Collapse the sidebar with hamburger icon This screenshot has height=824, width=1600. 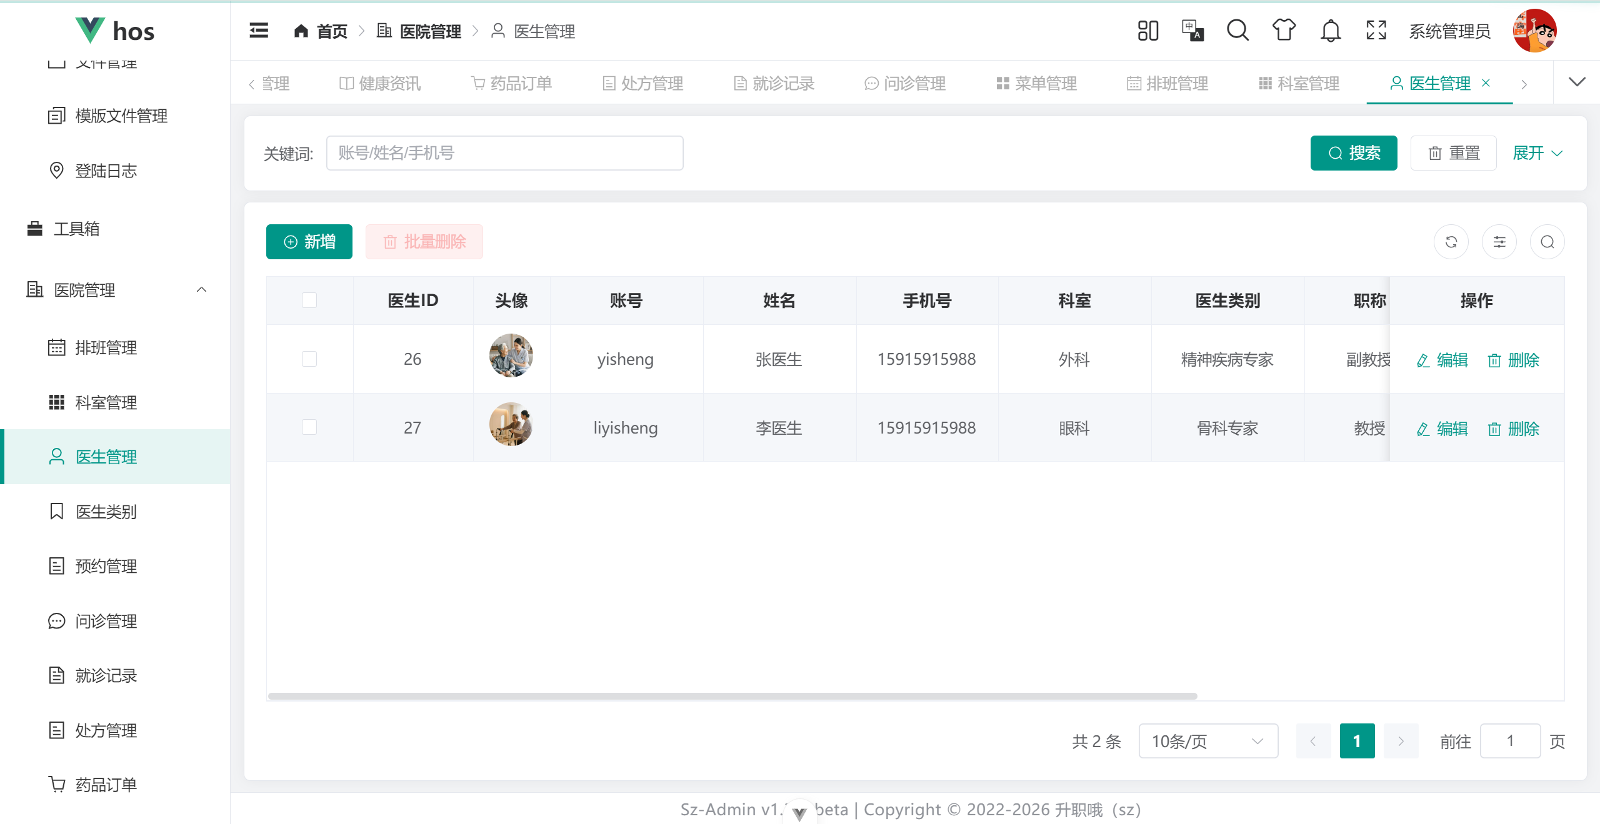(259, 31)
